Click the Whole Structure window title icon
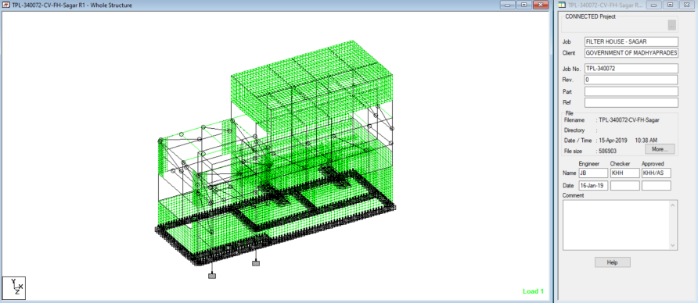698x303 pixels. pyautogui.click(x=6, y=5)
